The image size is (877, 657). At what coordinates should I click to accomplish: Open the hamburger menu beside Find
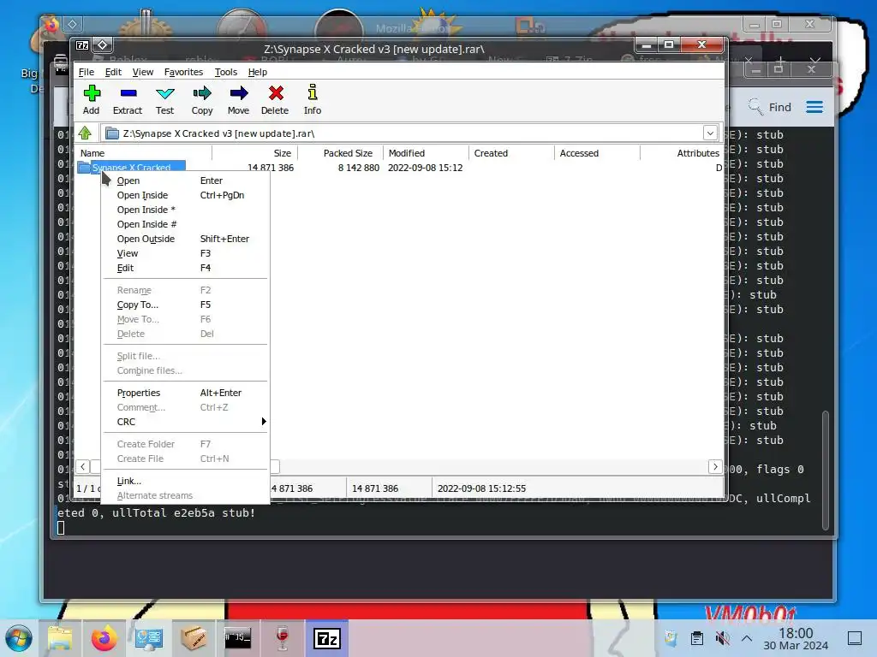(814, 107)
